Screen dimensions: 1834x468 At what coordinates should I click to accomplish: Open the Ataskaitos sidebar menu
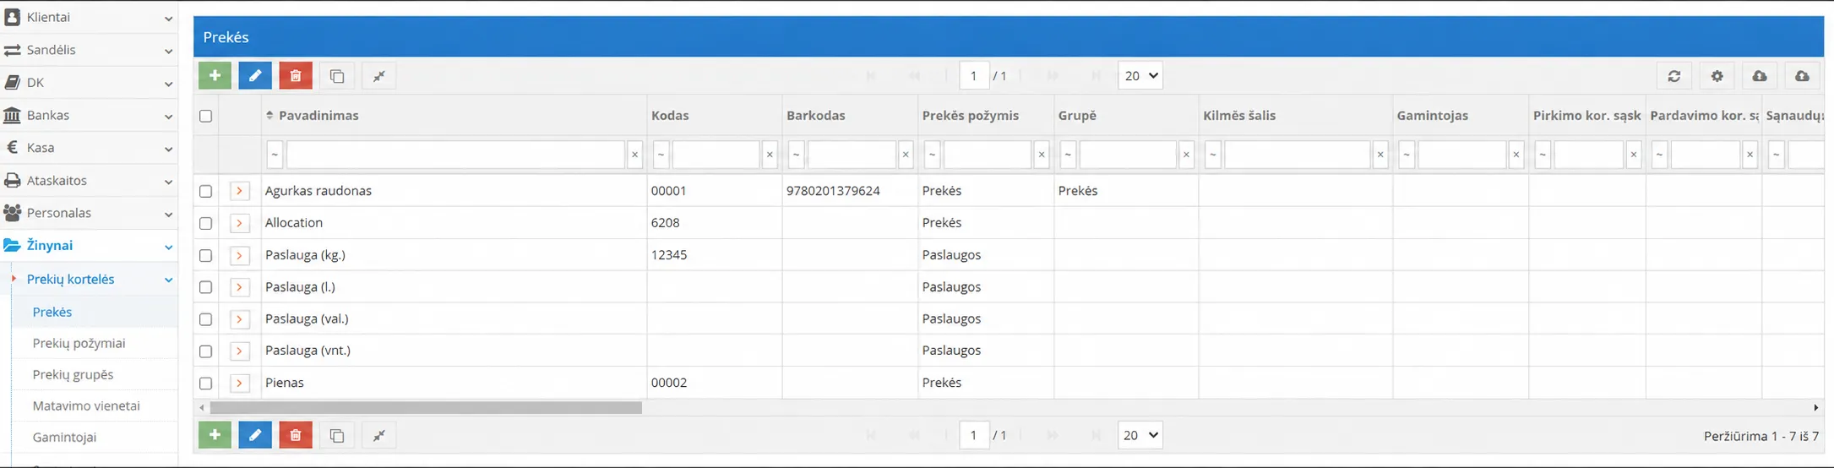pyautogui.click(x=89, y=180)
